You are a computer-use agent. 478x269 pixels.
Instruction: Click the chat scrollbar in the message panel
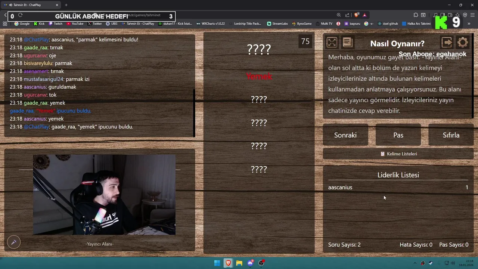coord(194,113)
